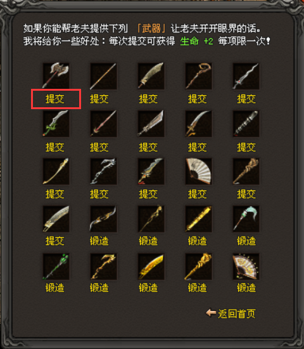Click the wavy silver blade icon in top row

(x=246, y=76)
